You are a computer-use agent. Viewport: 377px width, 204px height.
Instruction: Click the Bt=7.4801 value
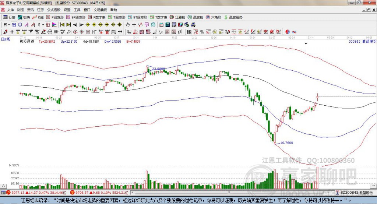pyautogui.click(x=133, y=41)
